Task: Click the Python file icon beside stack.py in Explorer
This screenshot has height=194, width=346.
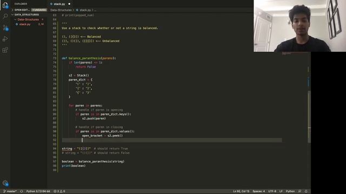Action: click(x=17, y=24)
